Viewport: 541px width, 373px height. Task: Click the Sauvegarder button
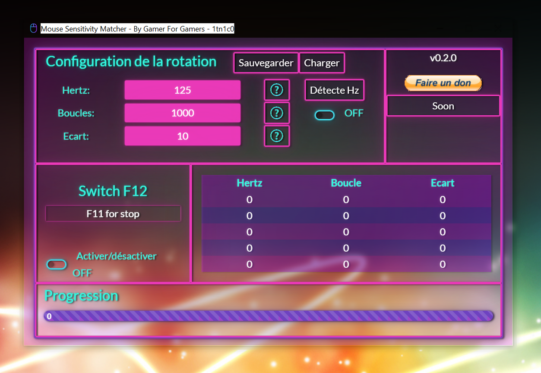tap(266, 63)
